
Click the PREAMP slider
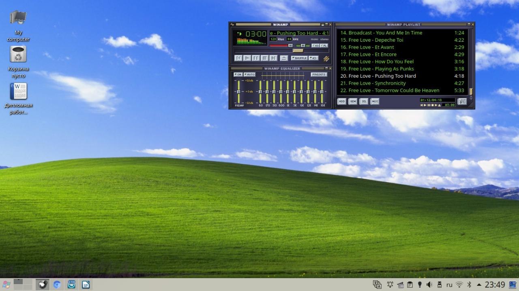[239, 91]
